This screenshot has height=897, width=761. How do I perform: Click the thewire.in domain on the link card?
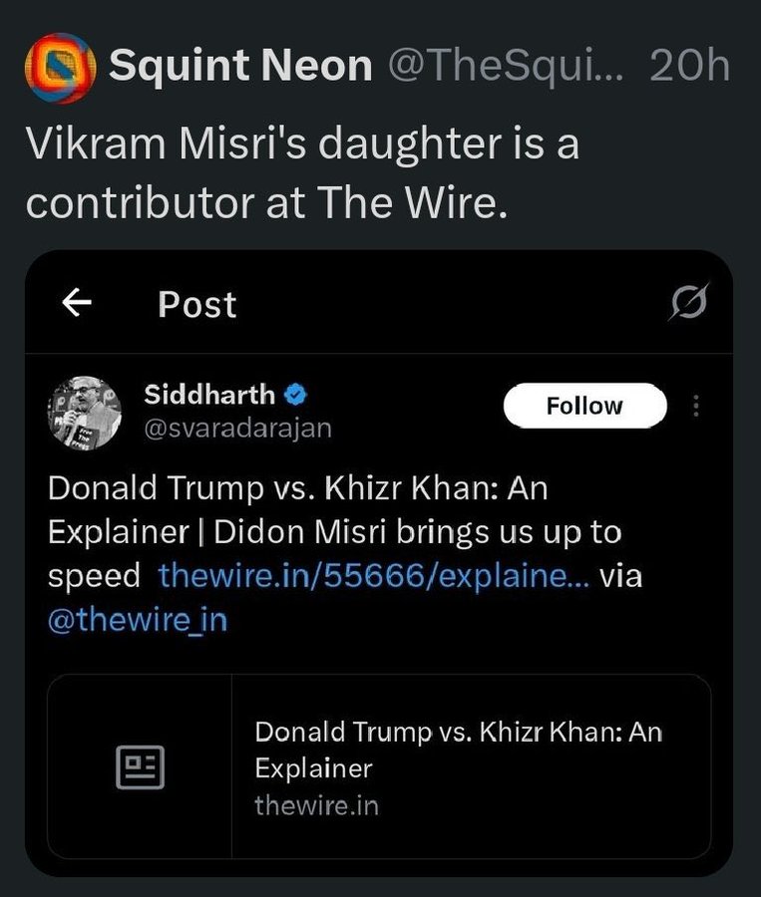pos(316,805)
